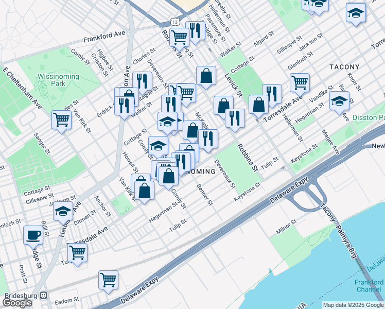Click the coffee cup marker near Bridge St

(34, 235)
